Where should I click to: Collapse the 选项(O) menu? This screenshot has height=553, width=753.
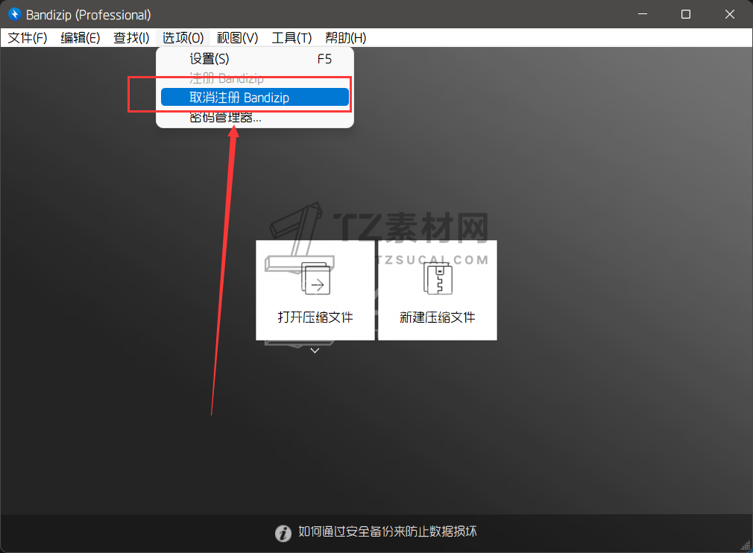point(183,37)
